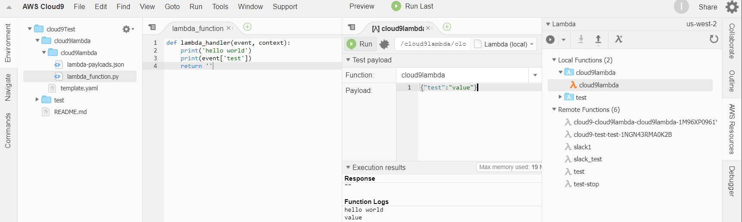The height and width of the screenshot is (222, 742).
Task: Refresh the Lambda functions list
Action: click(x=714, y=39)
